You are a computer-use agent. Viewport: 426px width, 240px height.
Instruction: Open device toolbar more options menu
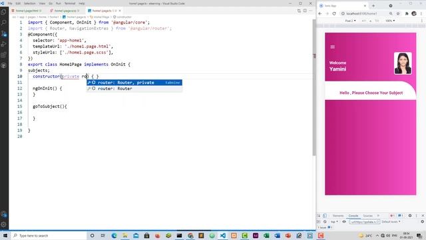(x=422, y=21)
